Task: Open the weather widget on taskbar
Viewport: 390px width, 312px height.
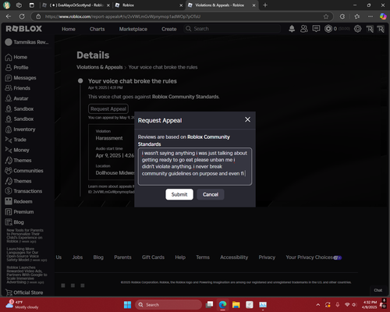Action: [x=23, y=304]
